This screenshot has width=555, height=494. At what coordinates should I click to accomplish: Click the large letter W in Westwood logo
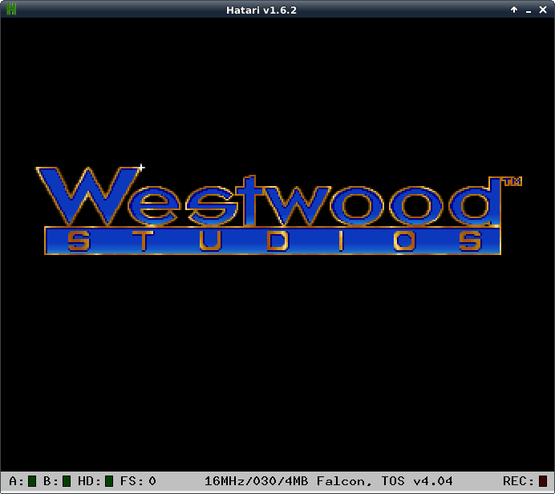(x=87, y=196)
